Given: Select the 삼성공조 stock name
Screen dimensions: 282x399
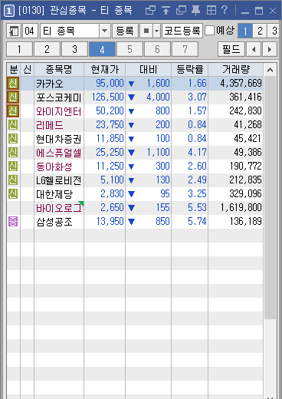Looking at the screenshot, I should 54,222.
